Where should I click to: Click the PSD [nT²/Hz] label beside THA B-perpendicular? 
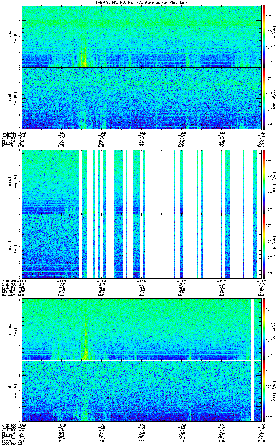(x=274, y=36)
